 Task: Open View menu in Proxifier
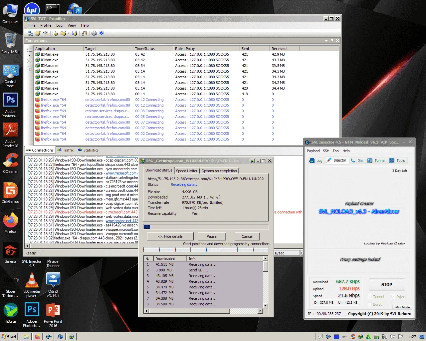click(x=72, y=25)
